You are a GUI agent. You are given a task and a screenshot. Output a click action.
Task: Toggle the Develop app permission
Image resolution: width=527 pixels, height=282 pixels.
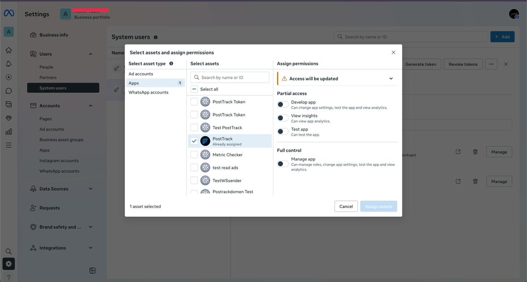click(x=282, y=104)
